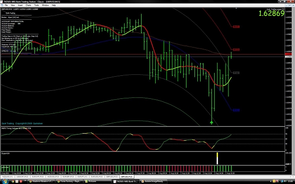Launch Chrome from quick launch icons
295x184 pixels.
(13, 181)
